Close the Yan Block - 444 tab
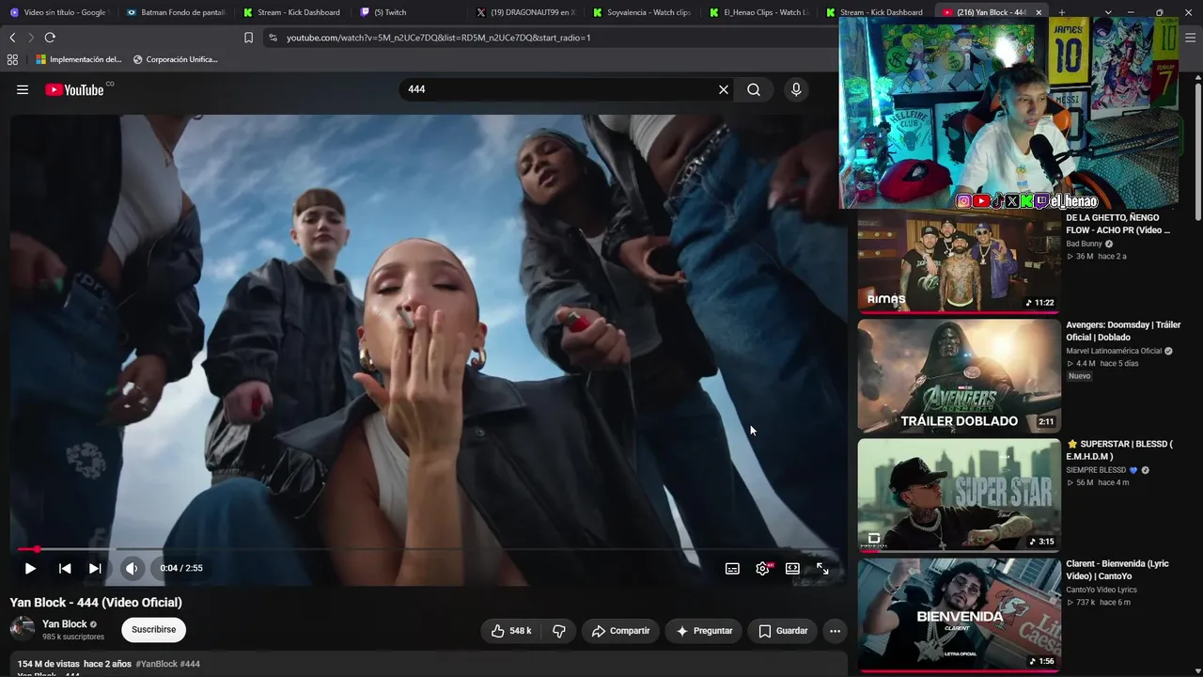Viewport: 1203px width, 677px height. 1039,12
